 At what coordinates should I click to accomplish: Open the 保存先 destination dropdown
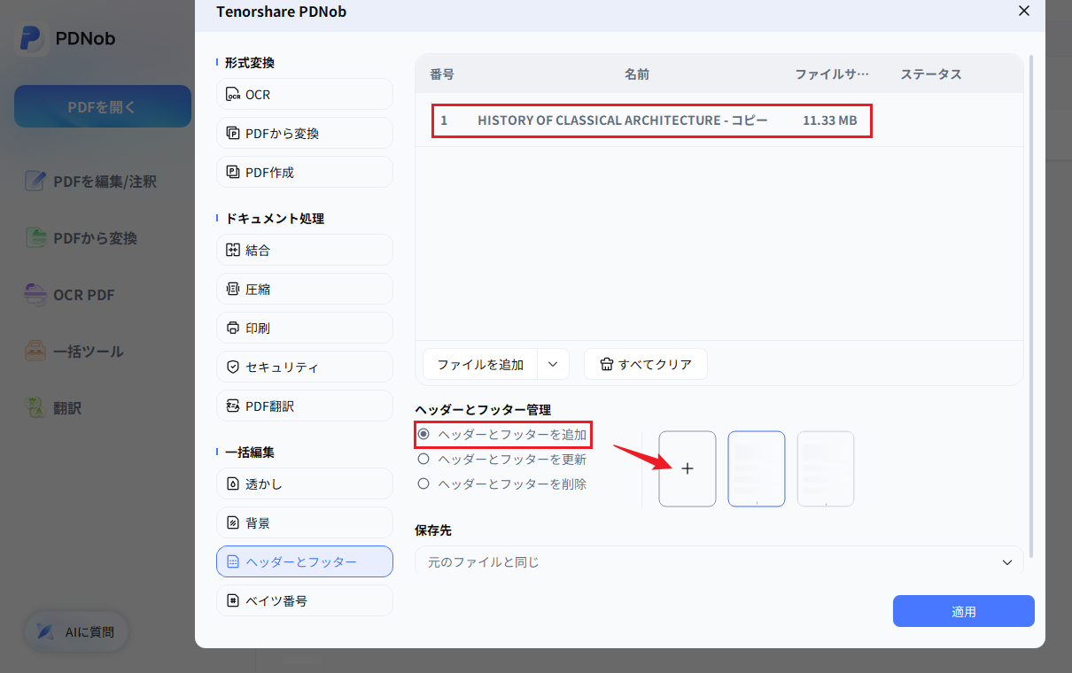[719, 562]
